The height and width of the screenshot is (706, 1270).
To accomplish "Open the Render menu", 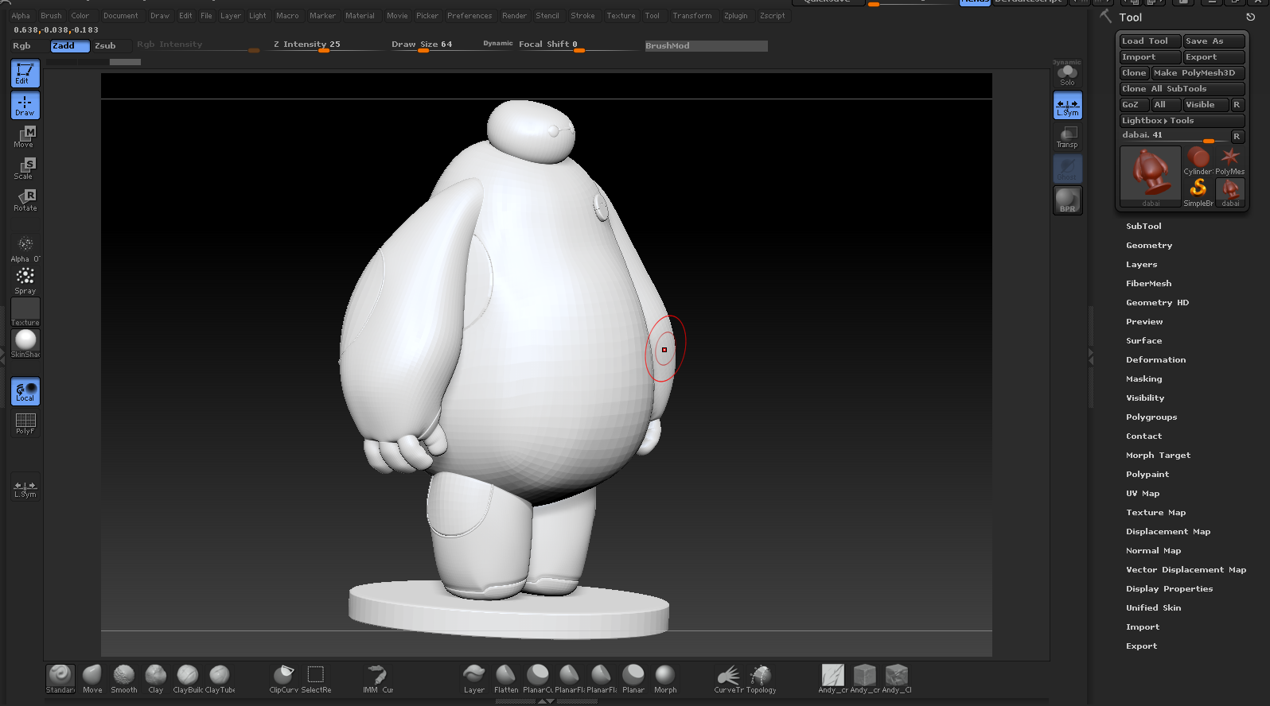I will pyautogui.click(x=514, y=16).
